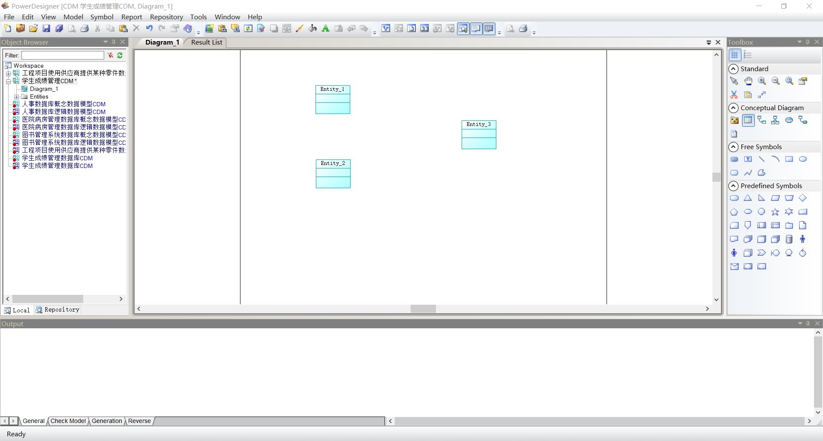
Task: Select the Zoom In tool in the Toolbox
Action: click(x=763, y=81)
